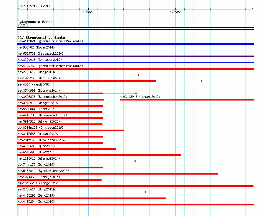Image resolution: width=262 pixels, height=216 pixels.
Task: Open esv3676828 (Besenbacher2015) variant
Action: (x=42, y=97)
